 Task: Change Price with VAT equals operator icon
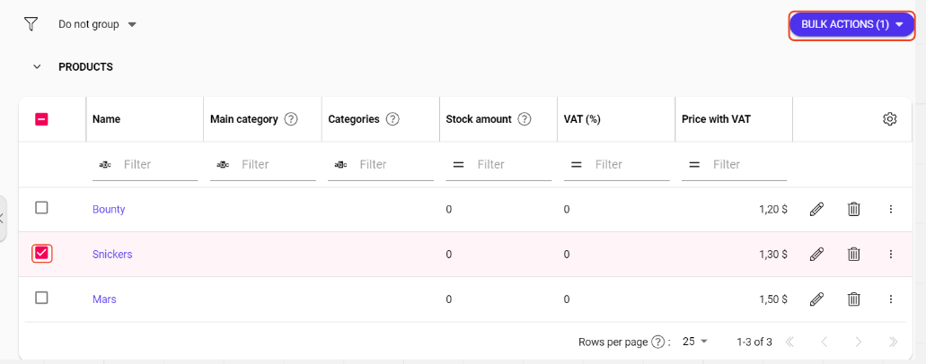click(x=694, y=165)
